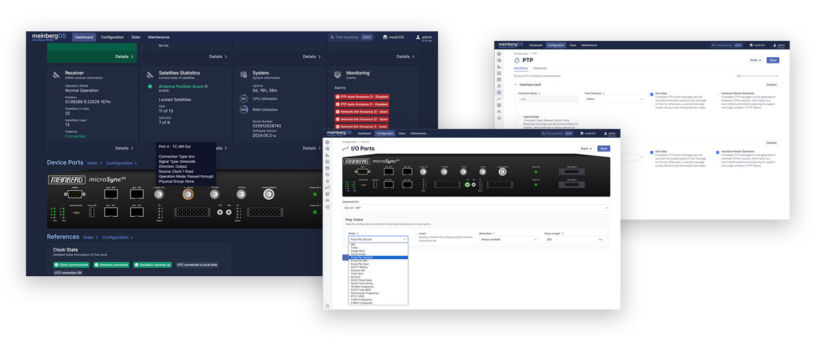This screenshot has height=345, width=820.
Task: Click the search magnifier in Dashboard header
Action: [333, 37]
